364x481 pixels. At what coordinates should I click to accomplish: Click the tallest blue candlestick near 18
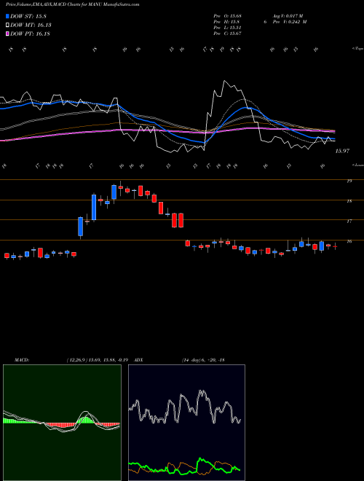[x=94, y=207]
